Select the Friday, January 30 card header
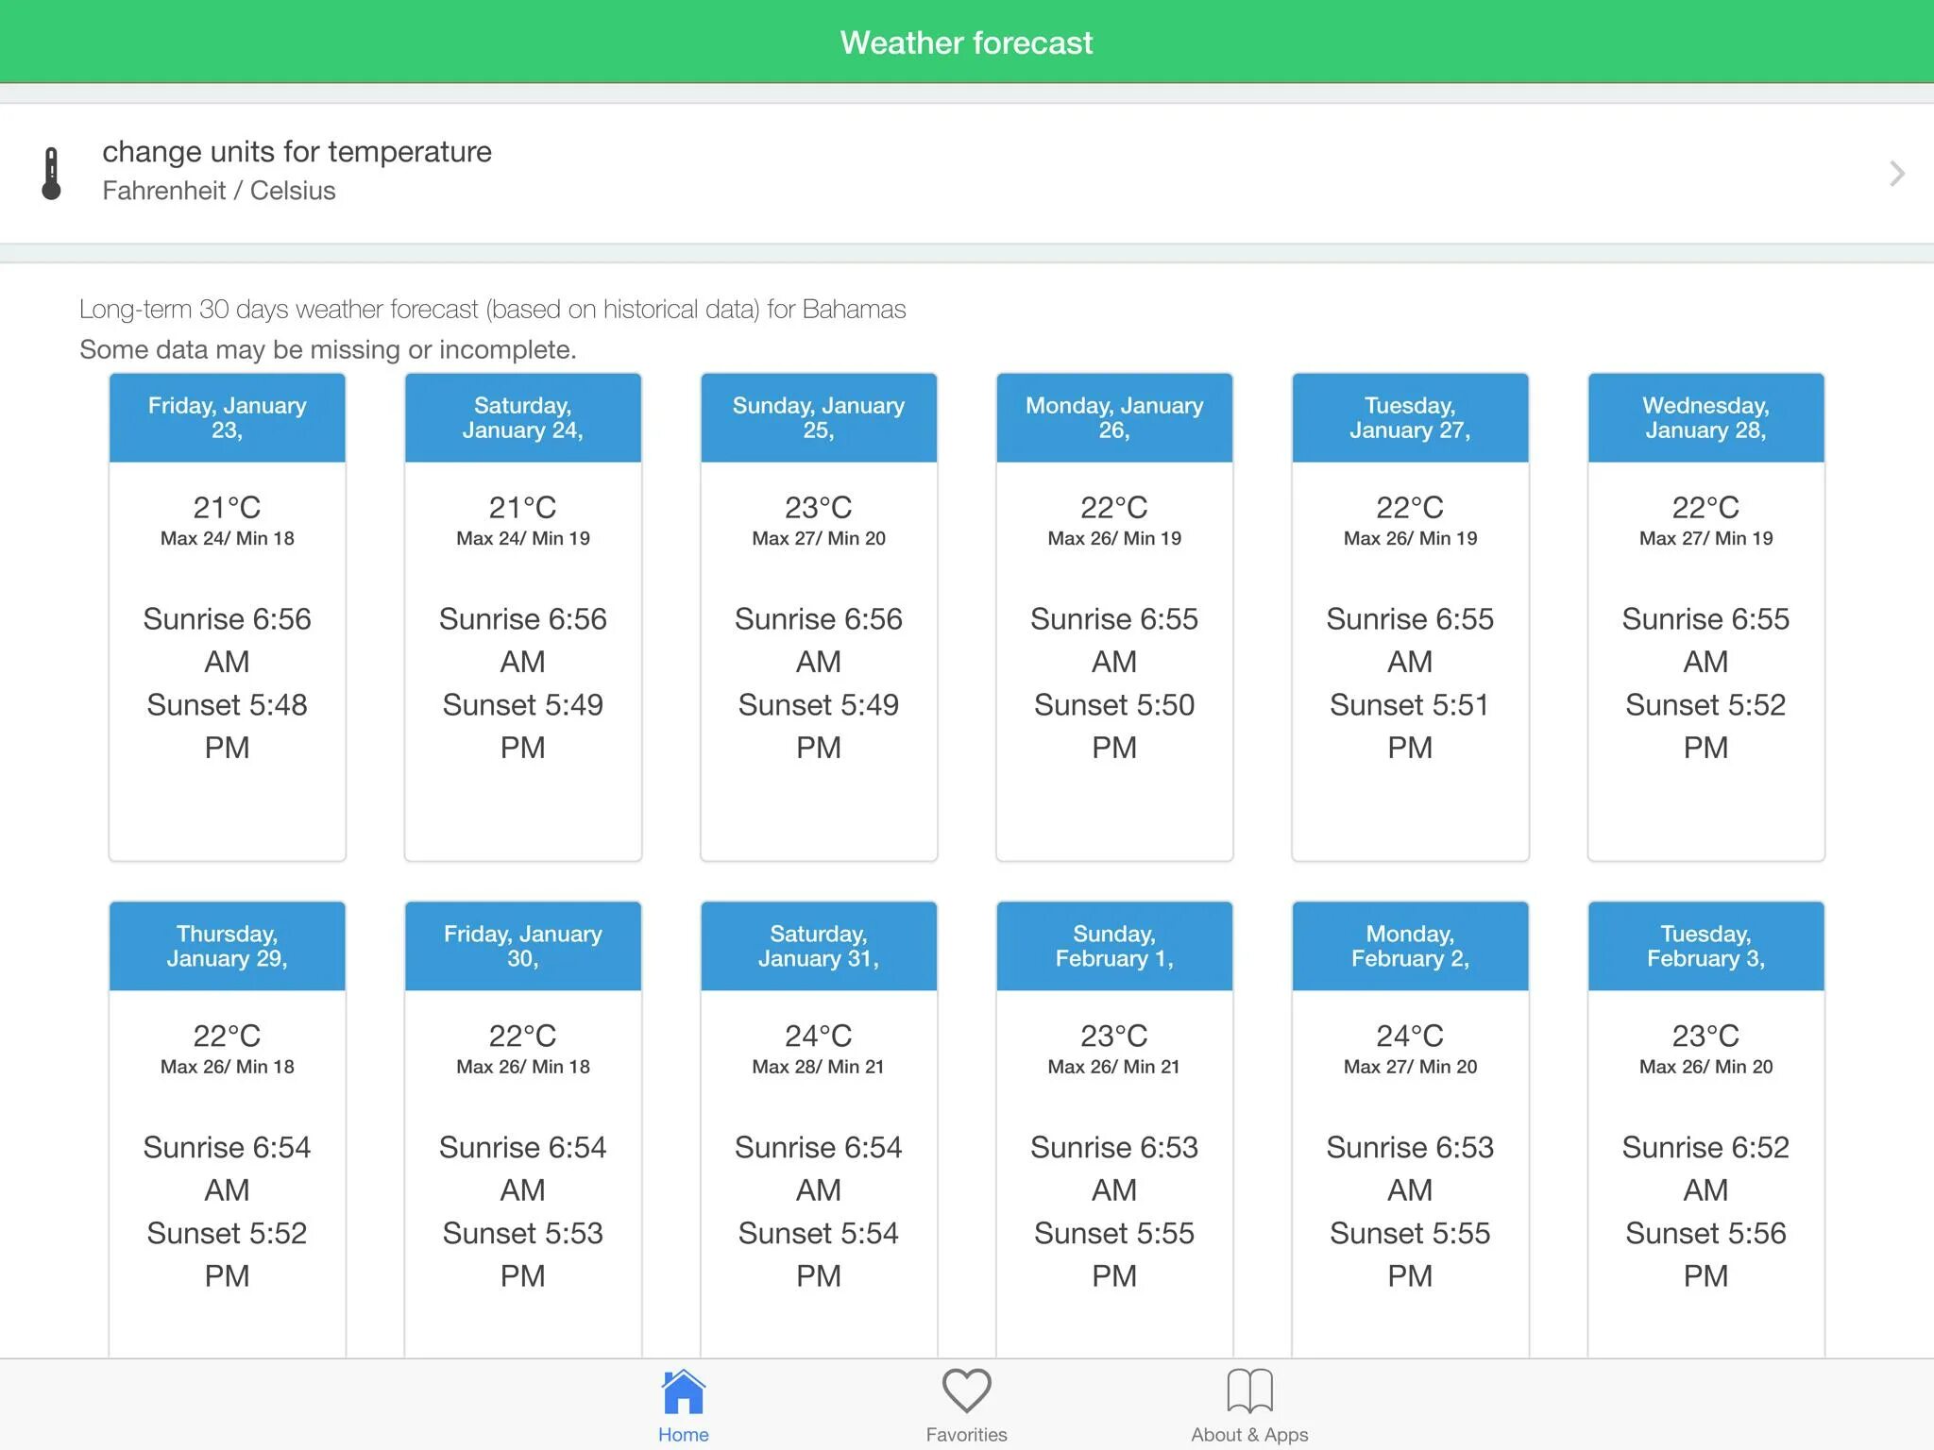Screen dimensions: 1934x1450 tap(523, 946)
